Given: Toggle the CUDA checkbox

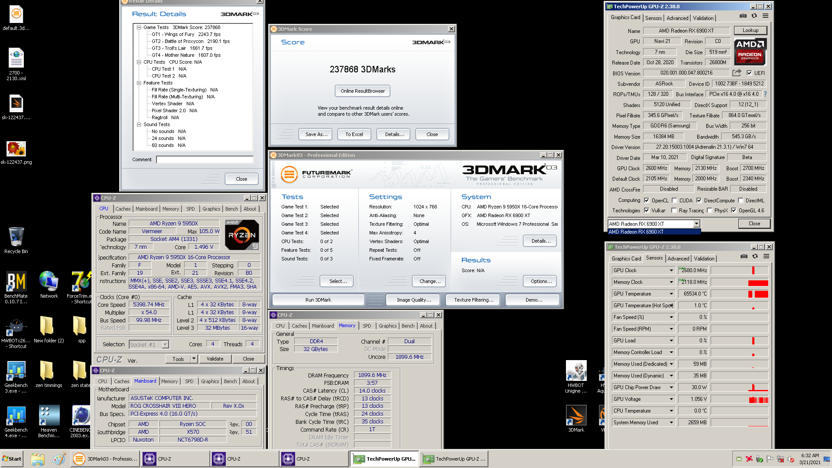Looking at the screenshot, I should click(x=674, y=200).
